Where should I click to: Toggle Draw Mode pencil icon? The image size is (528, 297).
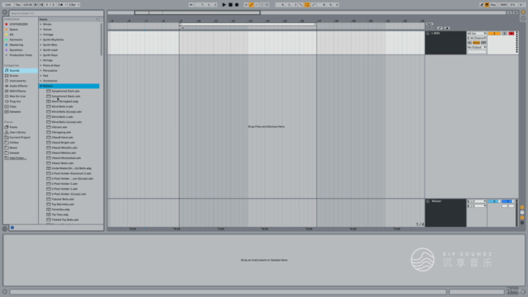tap(482, 5)
